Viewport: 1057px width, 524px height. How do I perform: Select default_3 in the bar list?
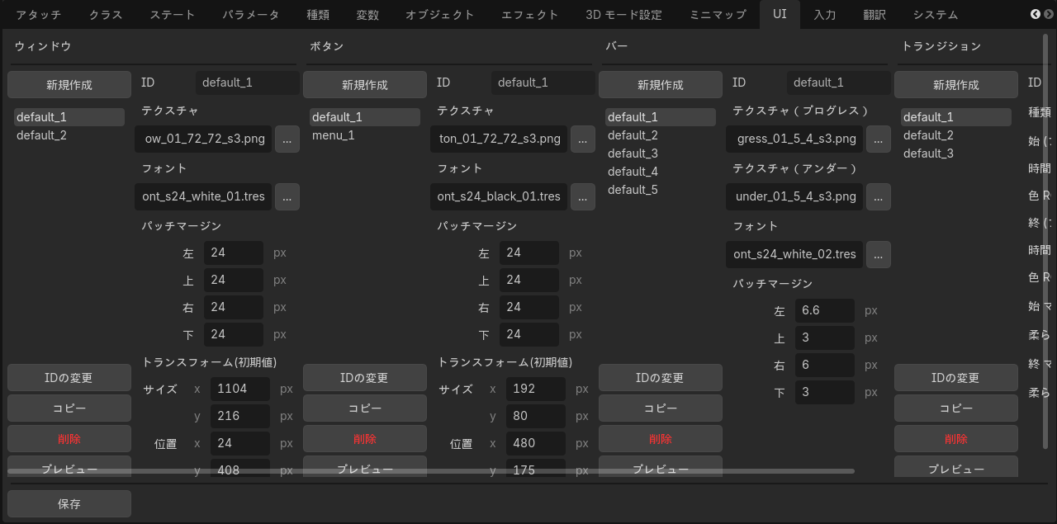point(661,153)
